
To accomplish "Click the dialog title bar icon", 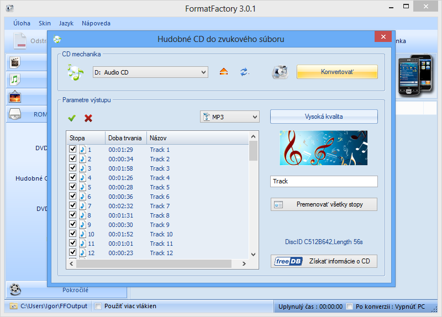I will pos(57,39).
